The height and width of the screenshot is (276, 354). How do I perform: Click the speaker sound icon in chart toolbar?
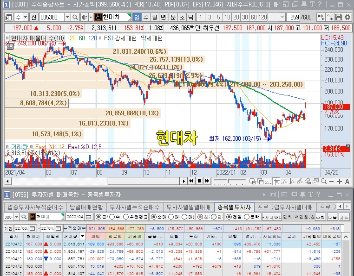84,17
